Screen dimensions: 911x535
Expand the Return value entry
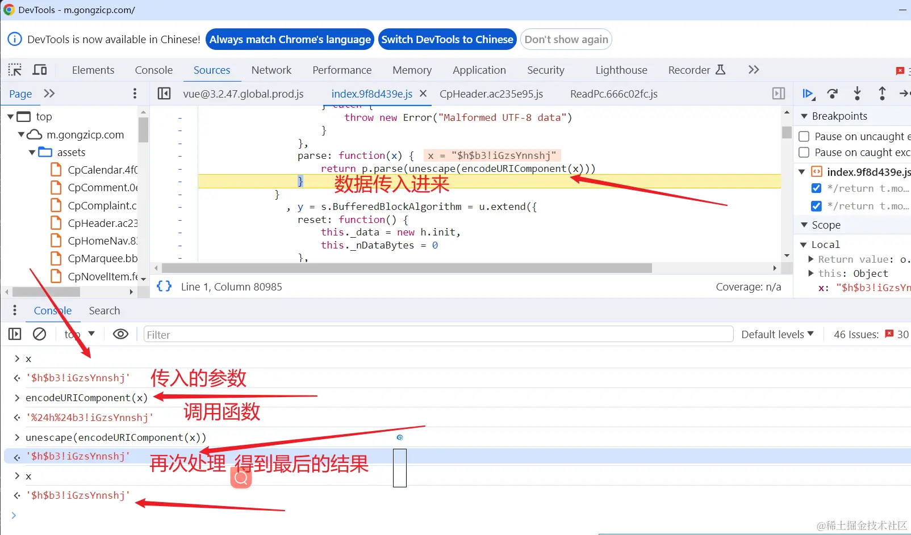pyautogui.click(x=812, y=259)
